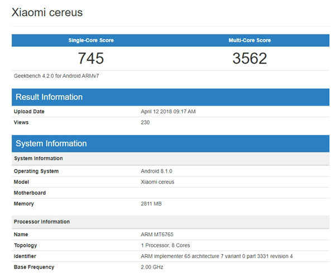
Task: Select the Single-Core Score header
Action: (91, 40)
